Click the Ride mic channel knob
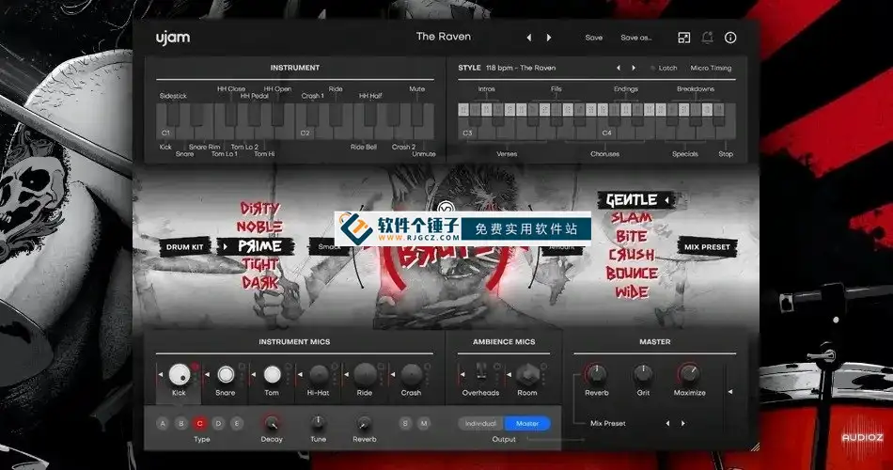The image size is (893, 470). click(x=365, y=374)
